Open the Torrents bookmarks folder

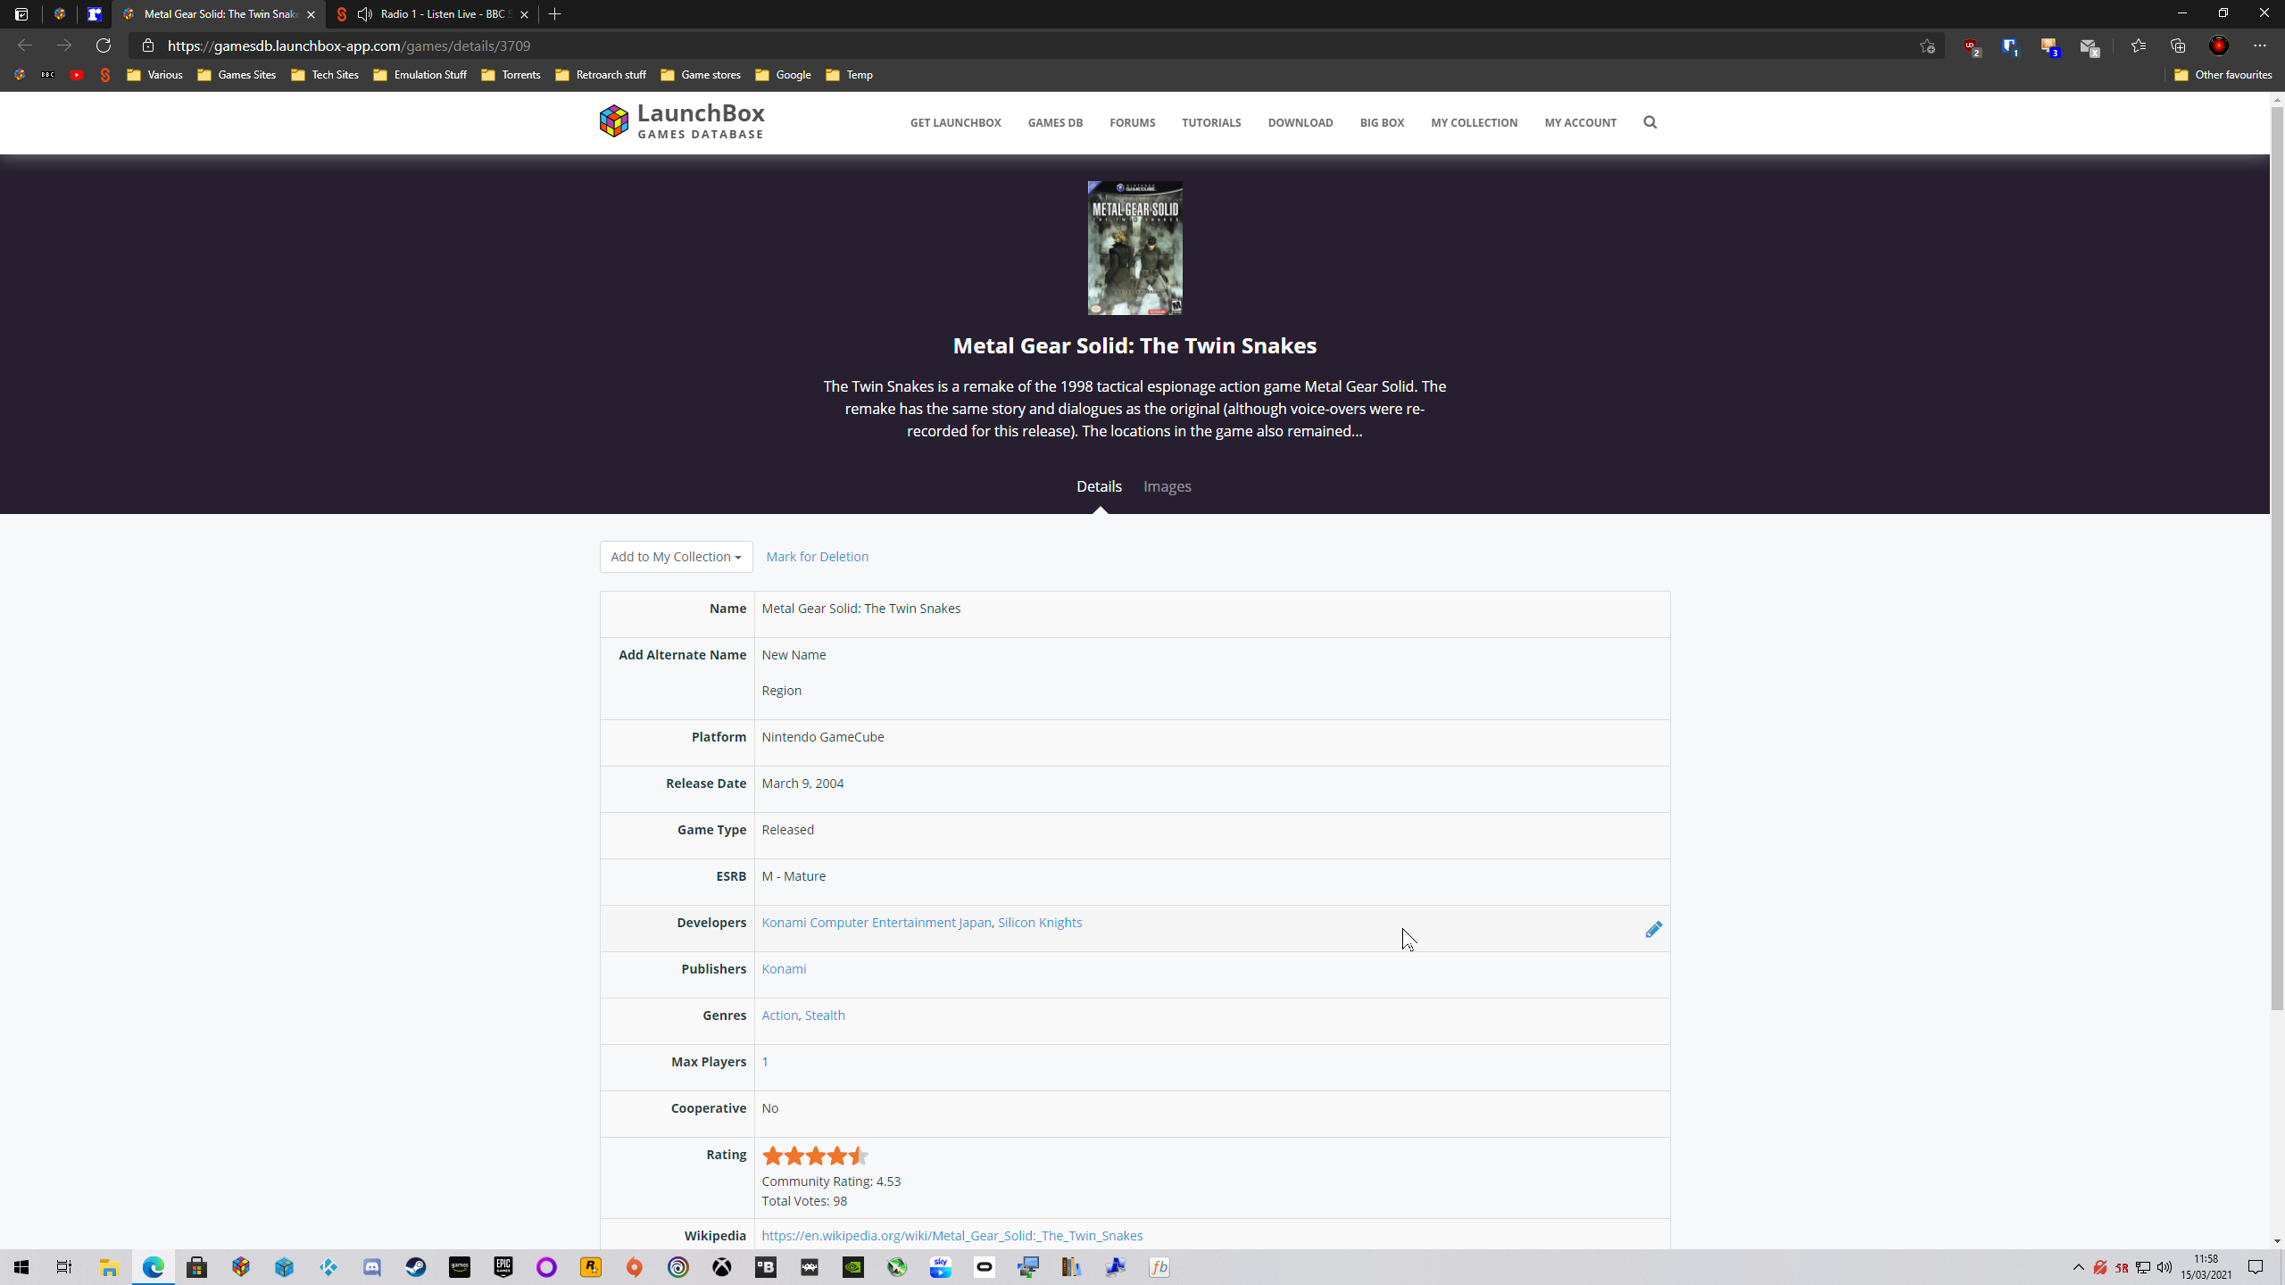(511, 75)
